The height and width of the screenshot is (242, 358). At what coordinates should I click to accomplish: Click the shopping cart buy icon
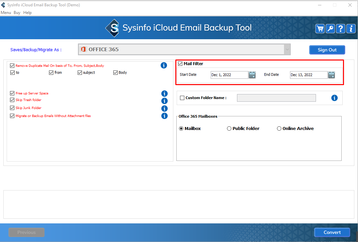[x=320, y=29]
